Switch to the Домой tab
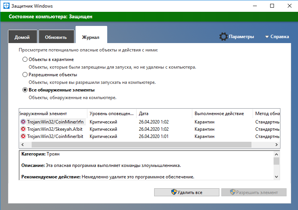 point(23,37)
